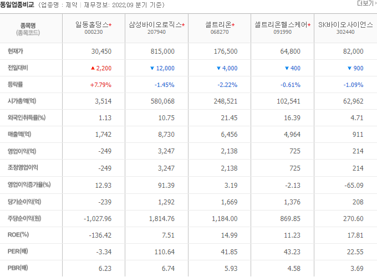This screenshot has height=277, width=377.
Task: Click the -0.61% rate value
Action: tap(291, 85)
